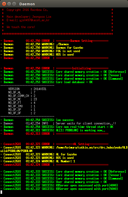Click the 'AL Setting' header line
Viewport: 128px width, 197px height.
pyautogui.click(x=54, y=144)
